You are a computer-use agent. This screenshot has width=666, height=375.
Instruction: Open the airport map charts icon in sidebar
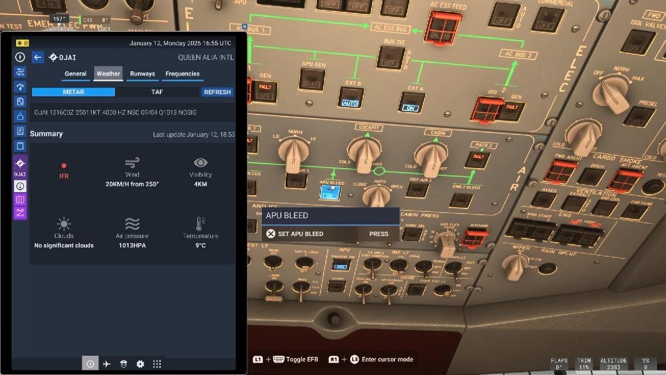click(x=20, y=199)
